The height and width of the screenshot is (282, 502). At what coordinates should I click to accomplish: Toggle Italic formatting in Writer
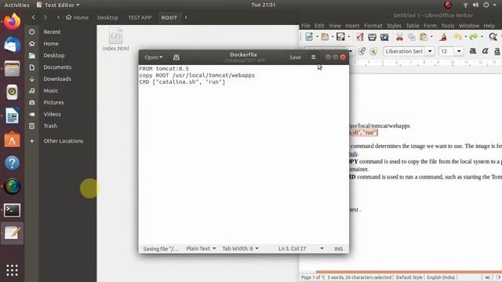(485, 51)
